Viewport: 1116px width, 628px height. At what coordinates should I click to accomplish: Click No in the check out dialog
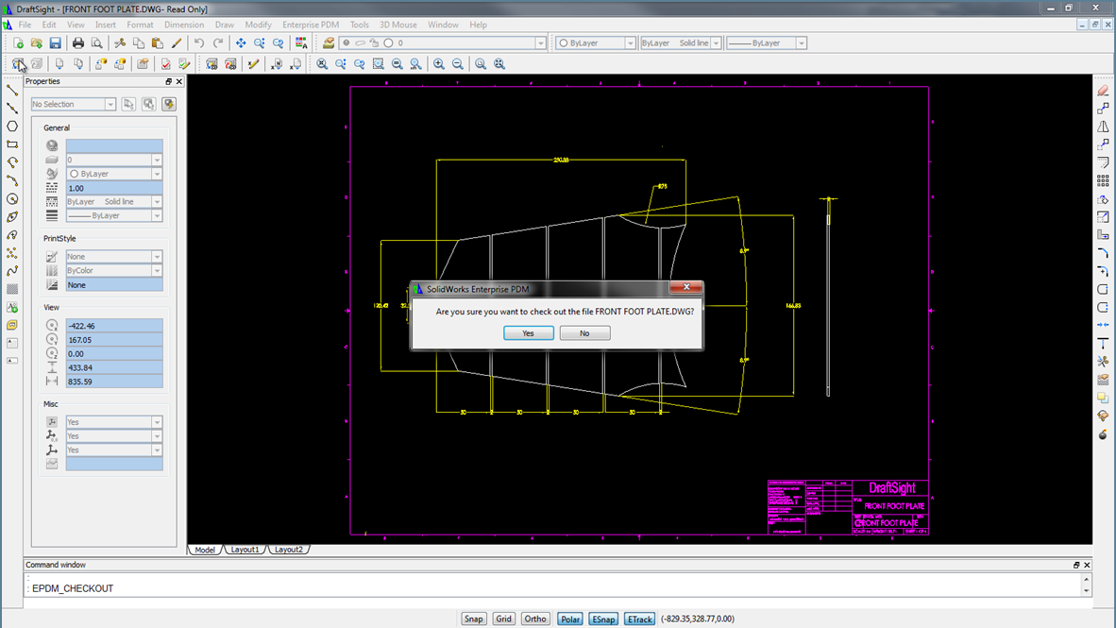(584, 333)
